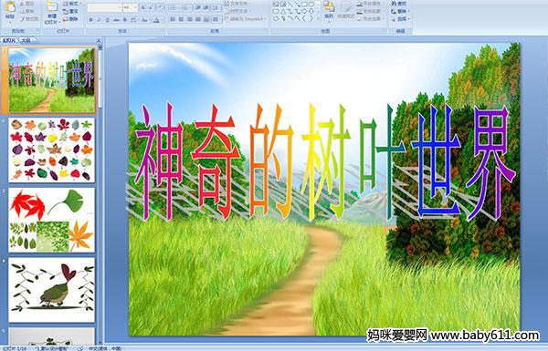The height and width of the screenshot is (351, 548).
Task: Switch to the Slides tab in pane
Action: click(9, 40)
